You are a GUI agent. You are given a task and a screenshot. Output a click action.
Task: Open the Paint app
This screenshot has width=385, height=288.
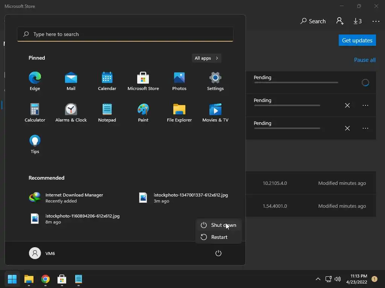143,112
